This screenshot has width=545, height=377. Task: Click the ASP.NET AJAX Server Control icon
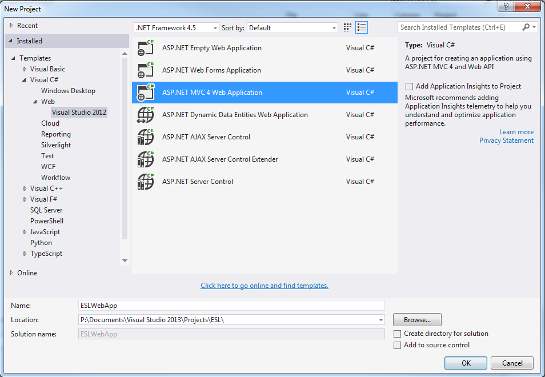pos(146,137)
